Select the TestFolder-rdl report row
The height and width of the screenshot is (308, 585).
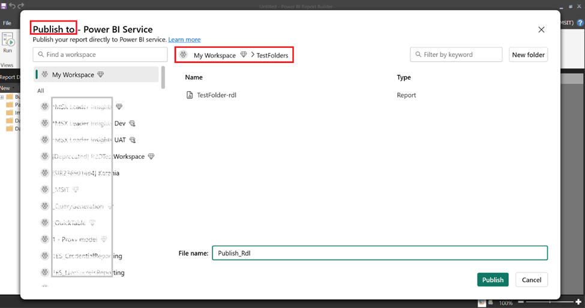(365, 95)
